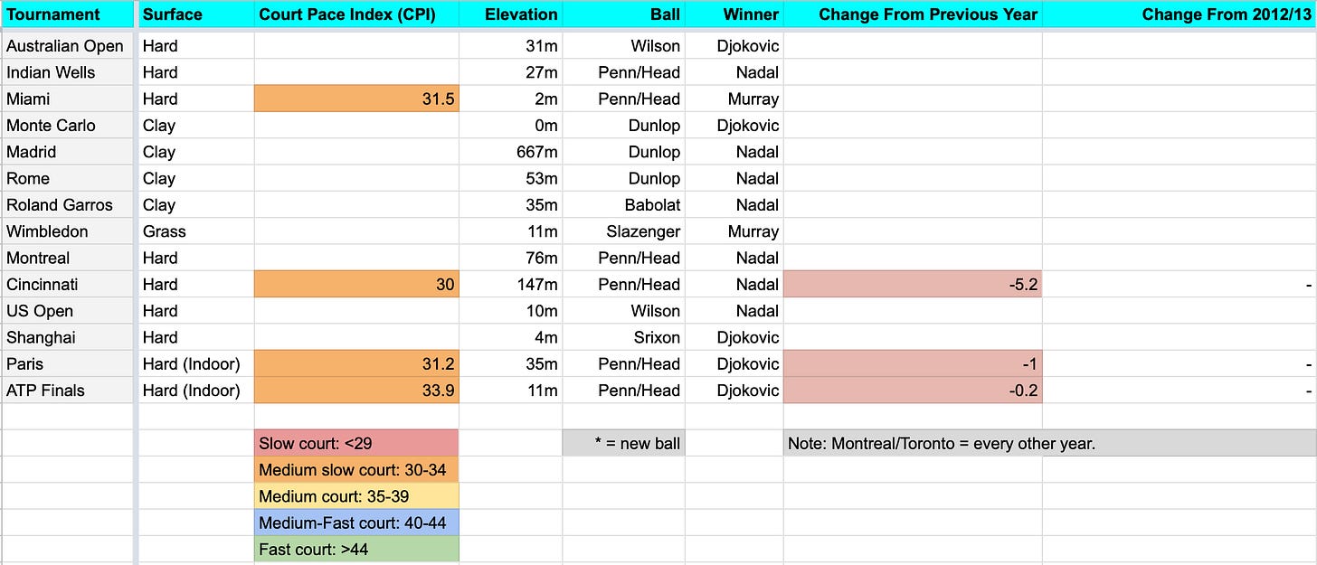
Task: Click the Slow court red legend cell
Action: coord(356,444)
